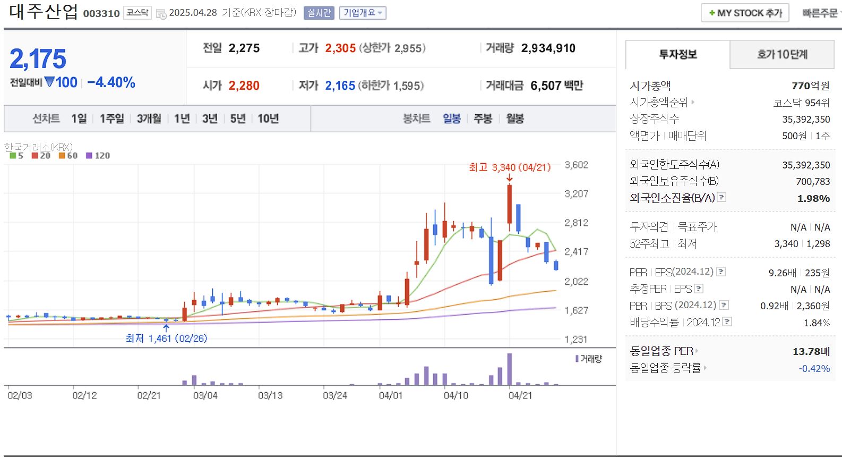Click the 저가 value 2,165
Screen dimensions: 842x457
coord(340,86)
